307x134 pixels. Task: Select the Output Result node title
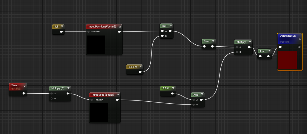288,36
